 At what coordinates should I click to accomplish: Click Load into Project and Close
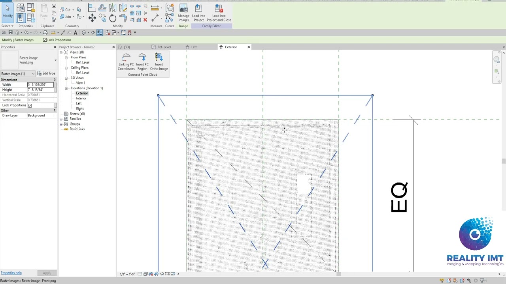click(x=219, y=13)
